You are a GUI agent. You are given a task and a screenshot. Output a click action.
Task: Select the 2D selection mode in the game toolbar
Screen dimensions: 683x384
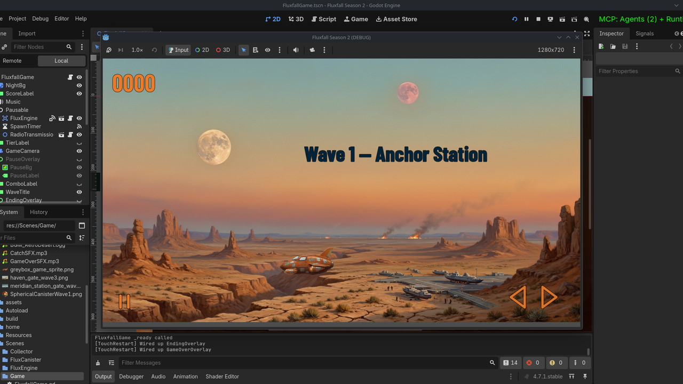[202, 50]
